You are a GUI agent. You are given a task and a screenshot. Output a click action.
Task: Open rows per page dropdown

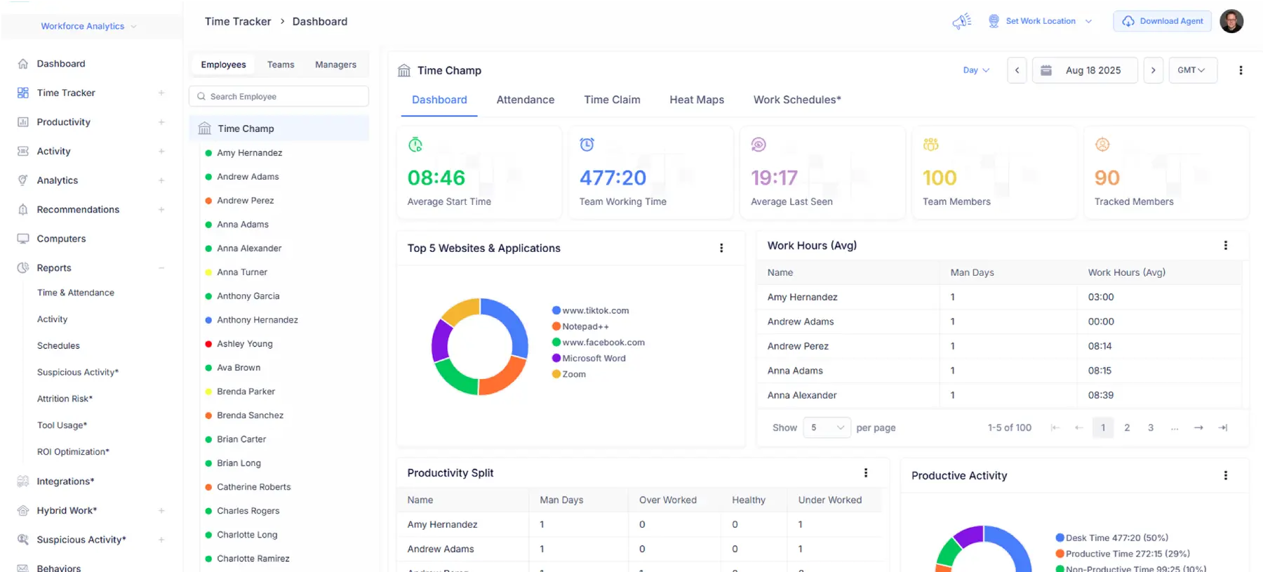coord(827,427)
